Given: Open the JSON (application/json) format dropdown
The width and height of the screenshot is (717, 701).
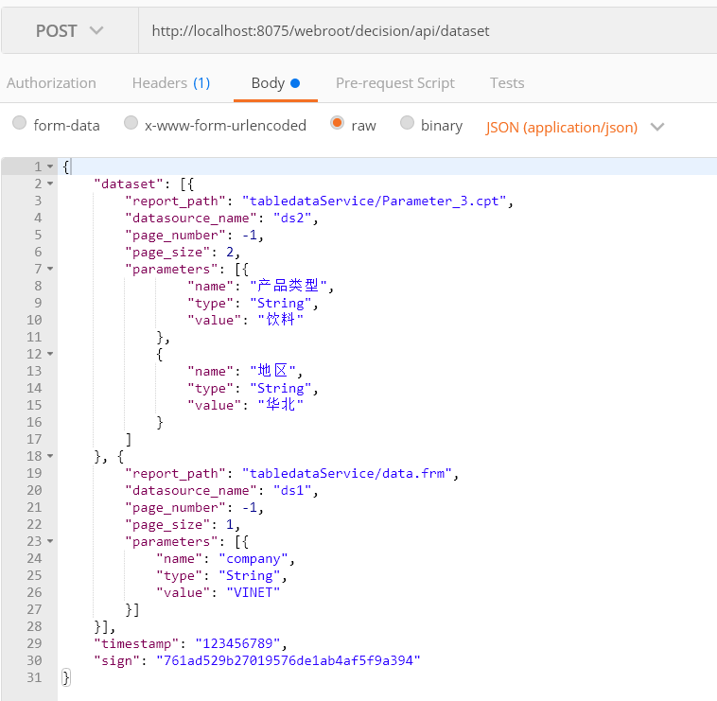Looking at the screenshot, I should coord(575,127).
